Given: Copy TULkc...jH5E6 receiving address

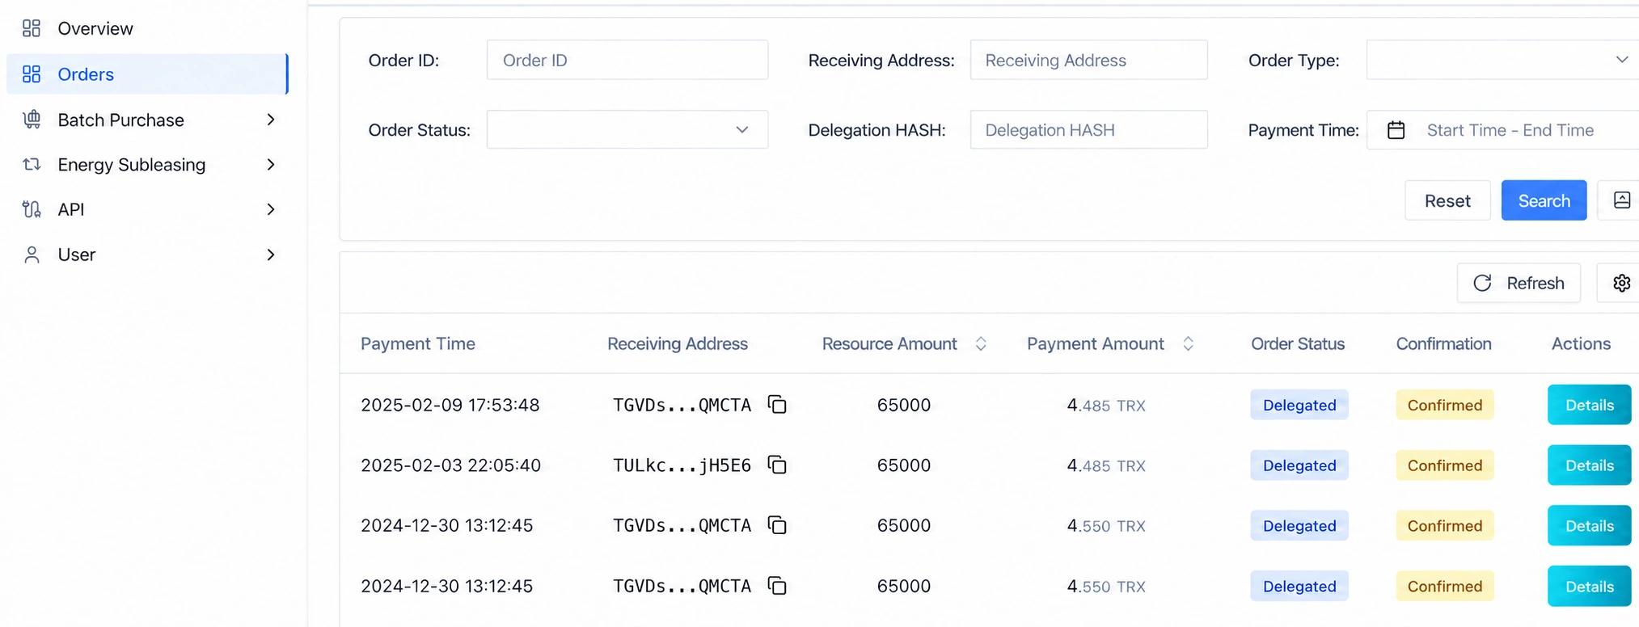Looking at the screenshot, I should point(777,465).
